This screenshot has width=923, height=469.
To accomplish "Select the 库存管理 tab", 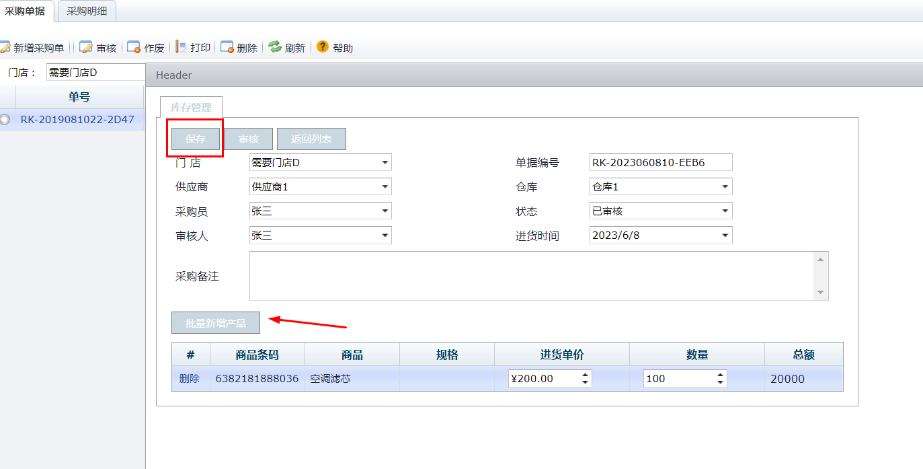I will click(191, 107).
